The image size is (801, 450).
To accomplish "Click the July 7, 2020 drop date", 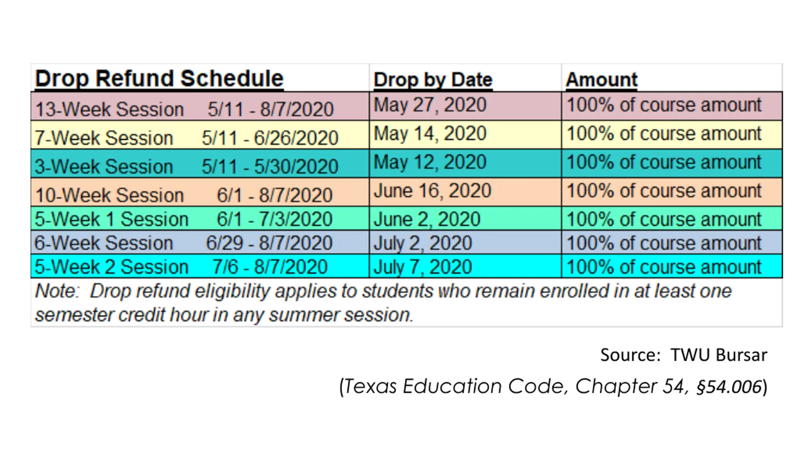I will 423,267.
